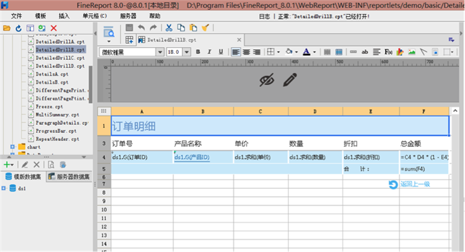Screen dimensions: 465x252
Task: Click the rich text lines icon
Action: 377,52
